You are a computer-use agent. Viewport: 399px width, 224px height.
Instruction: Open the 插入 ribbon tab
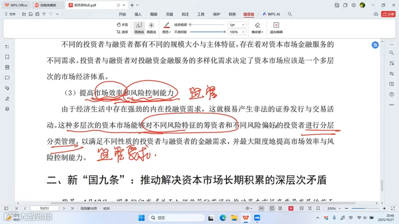tap(138, 14)
